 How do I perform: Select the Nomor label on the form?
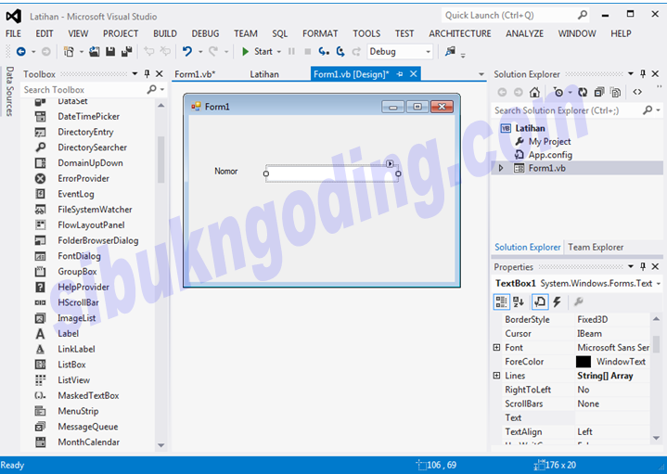(225, 171)
